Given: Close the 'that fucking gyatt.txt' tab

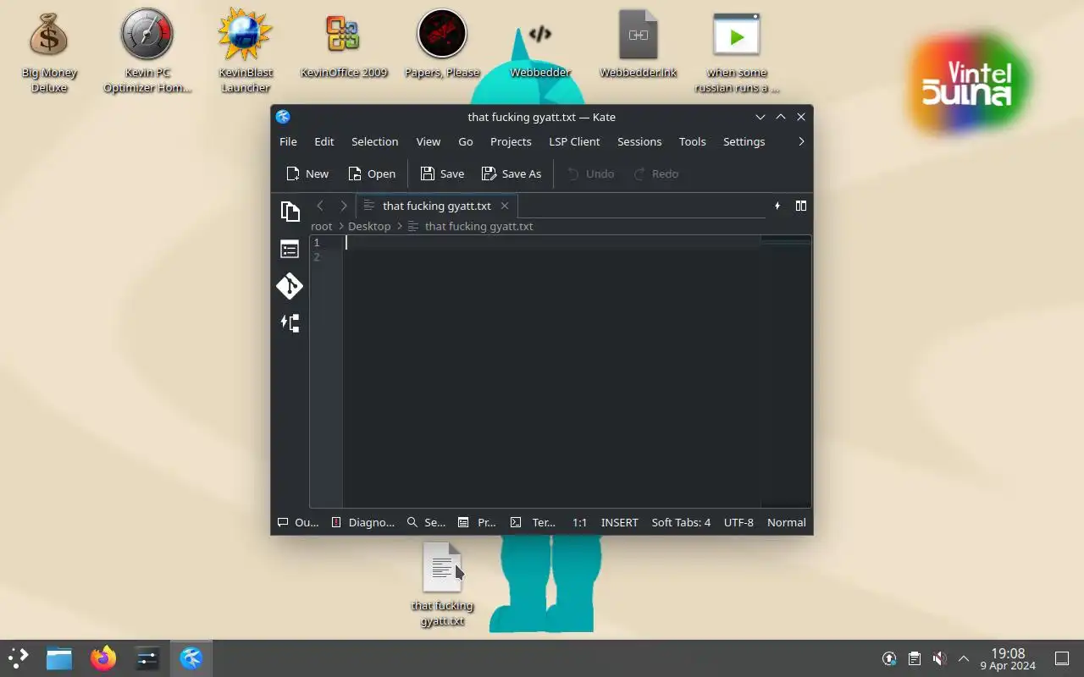Looking at the screenshot, I should click(505, 206).
